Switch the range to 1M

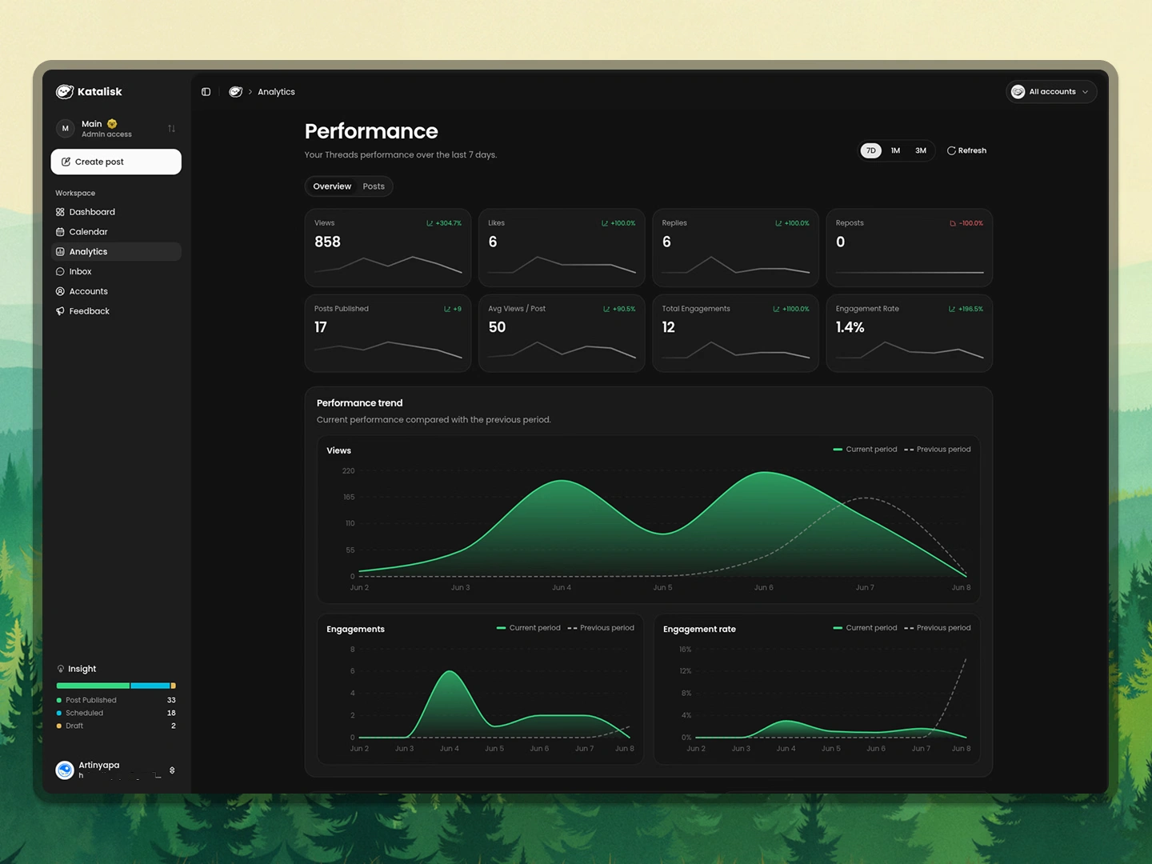895,150
